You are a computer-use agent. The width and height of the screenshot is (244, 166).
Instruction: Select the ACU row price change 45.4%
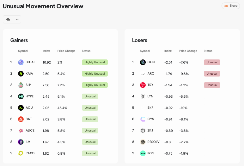tap(62, 108)
